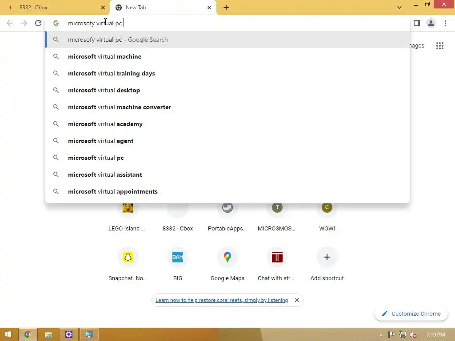Pick 'microsoft virtual academy' suggestion

pos(228,124)
